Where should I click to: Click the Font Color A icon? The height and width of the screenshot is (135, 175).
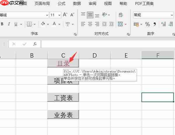coord(54,24)
